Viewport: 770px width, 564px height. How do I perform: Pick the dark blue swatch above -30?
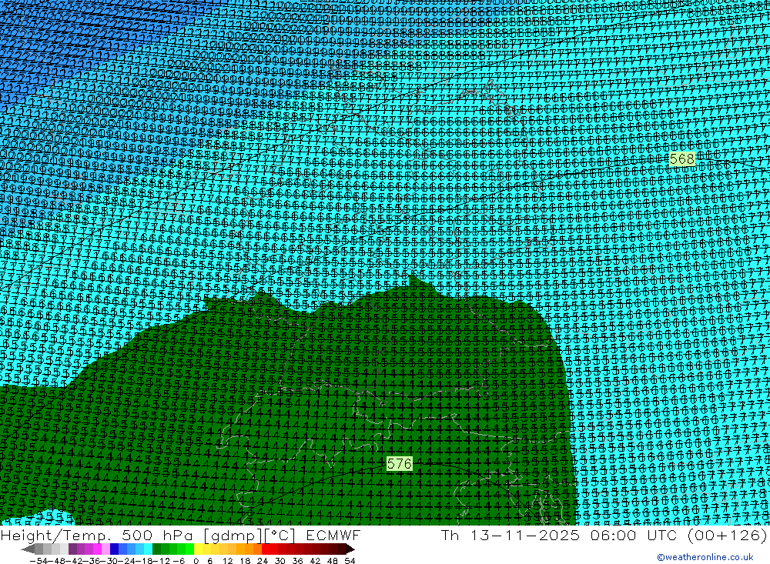click(x=115, y=549)
